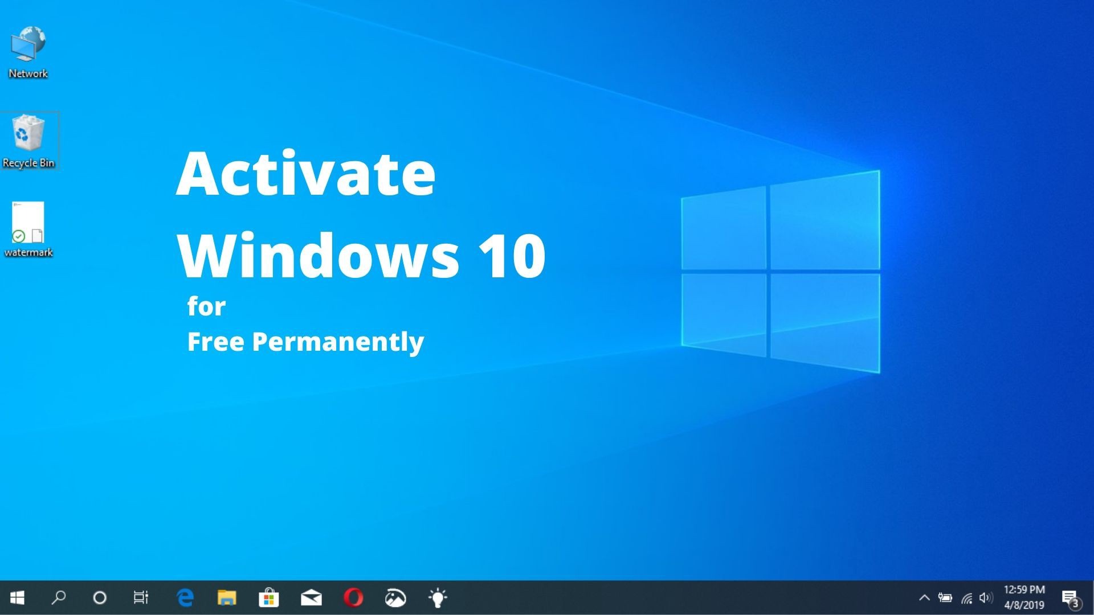
Task: Open the Tips lightbulb app
Action: pos(438,597)
